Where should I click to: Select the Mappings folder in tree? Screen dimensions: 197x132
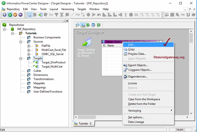tap(40, 87)
